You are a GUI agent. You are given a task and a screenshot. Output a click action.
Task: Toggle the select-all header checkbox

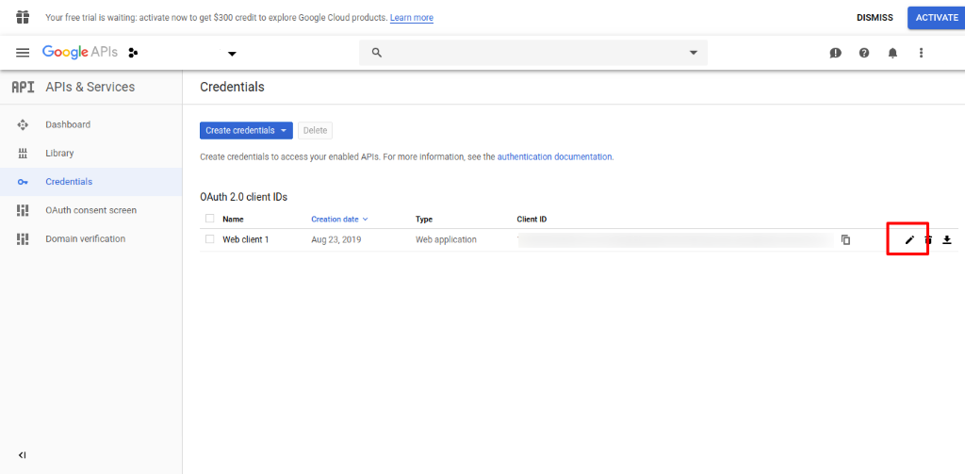pyautogui.click(x=210, y=220)
